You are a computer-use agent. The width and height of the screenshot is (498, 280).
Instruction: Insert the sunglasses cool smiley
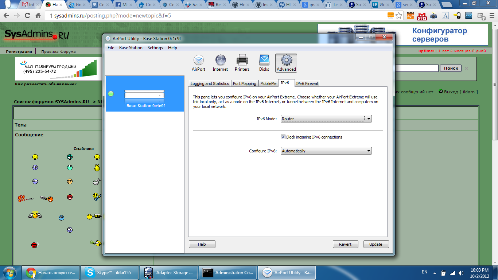click(x=70, y=181)
